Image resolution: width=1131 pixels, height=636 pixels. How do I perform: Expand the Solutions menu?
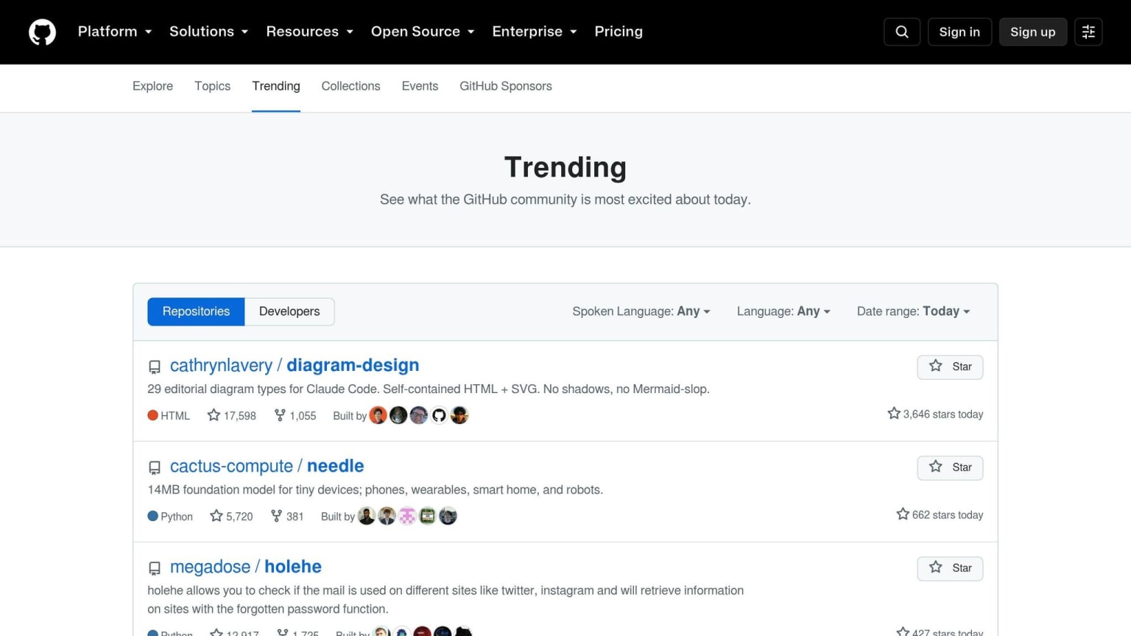point(209,32)
